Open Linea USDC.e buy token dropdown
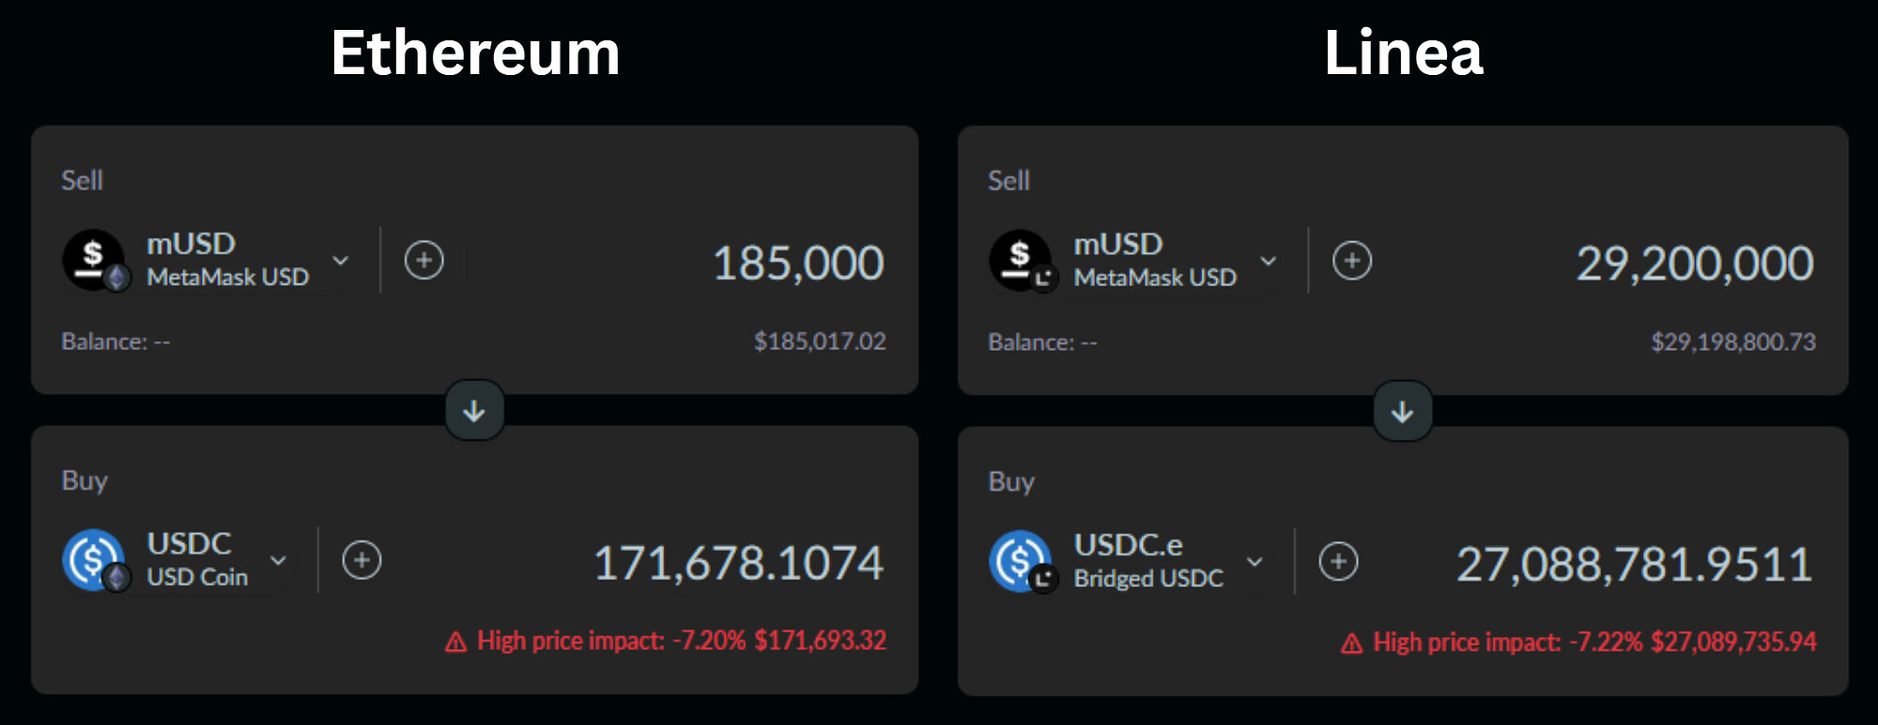Image resolution: width=1878 pixels, height=725 pixels. pyautogui.click(x=1255, y=561)
